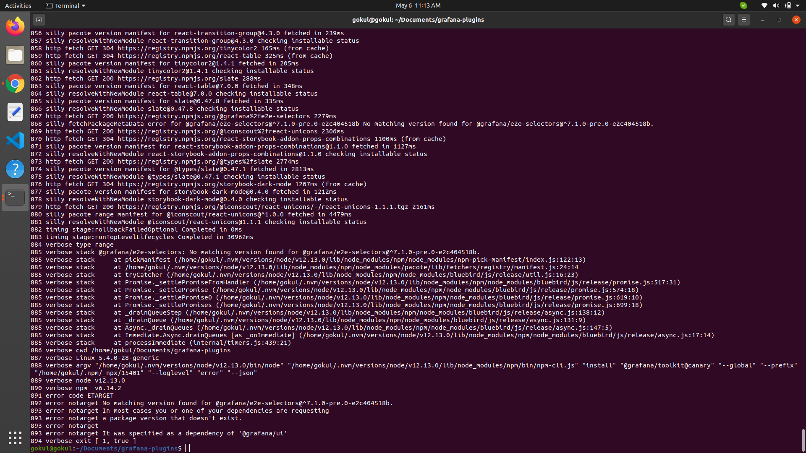This screenshot has height=453, width=806.
Task: Open the text editor from the dock
Action: [15, 112]
